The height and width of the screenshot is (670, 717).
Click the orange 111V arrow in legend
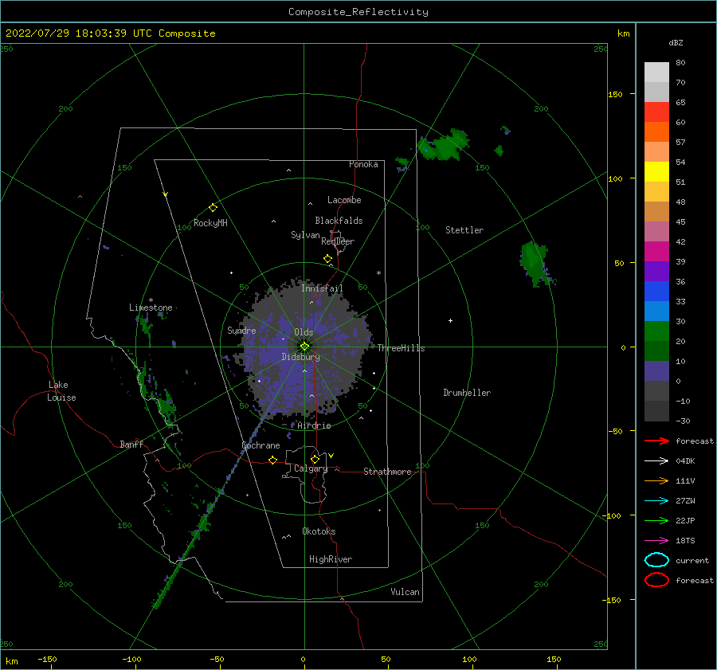[656, 480]
